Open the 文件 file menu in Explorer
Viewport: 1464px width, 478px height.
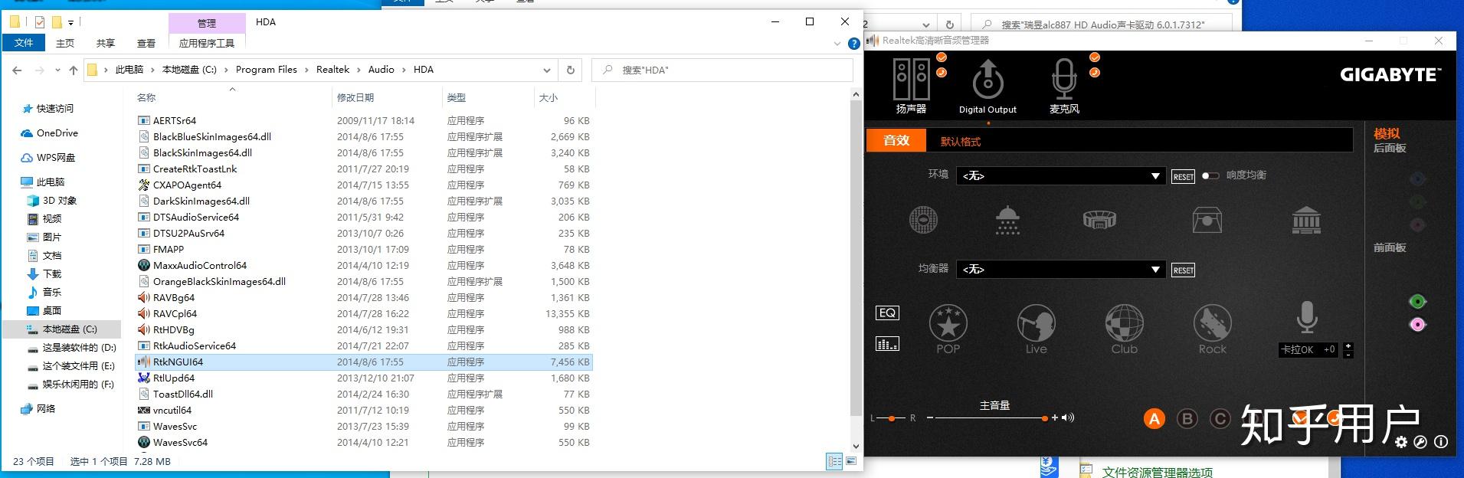coord(24,43)
